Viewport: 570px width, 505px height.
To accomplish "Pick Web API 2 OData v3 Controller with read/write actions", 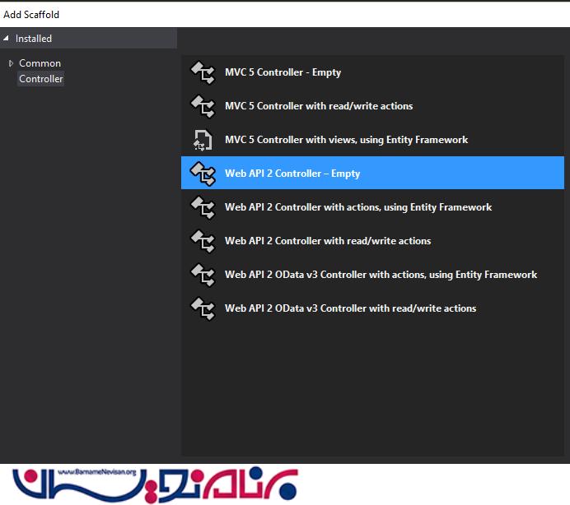I will [x=350, y=308].
